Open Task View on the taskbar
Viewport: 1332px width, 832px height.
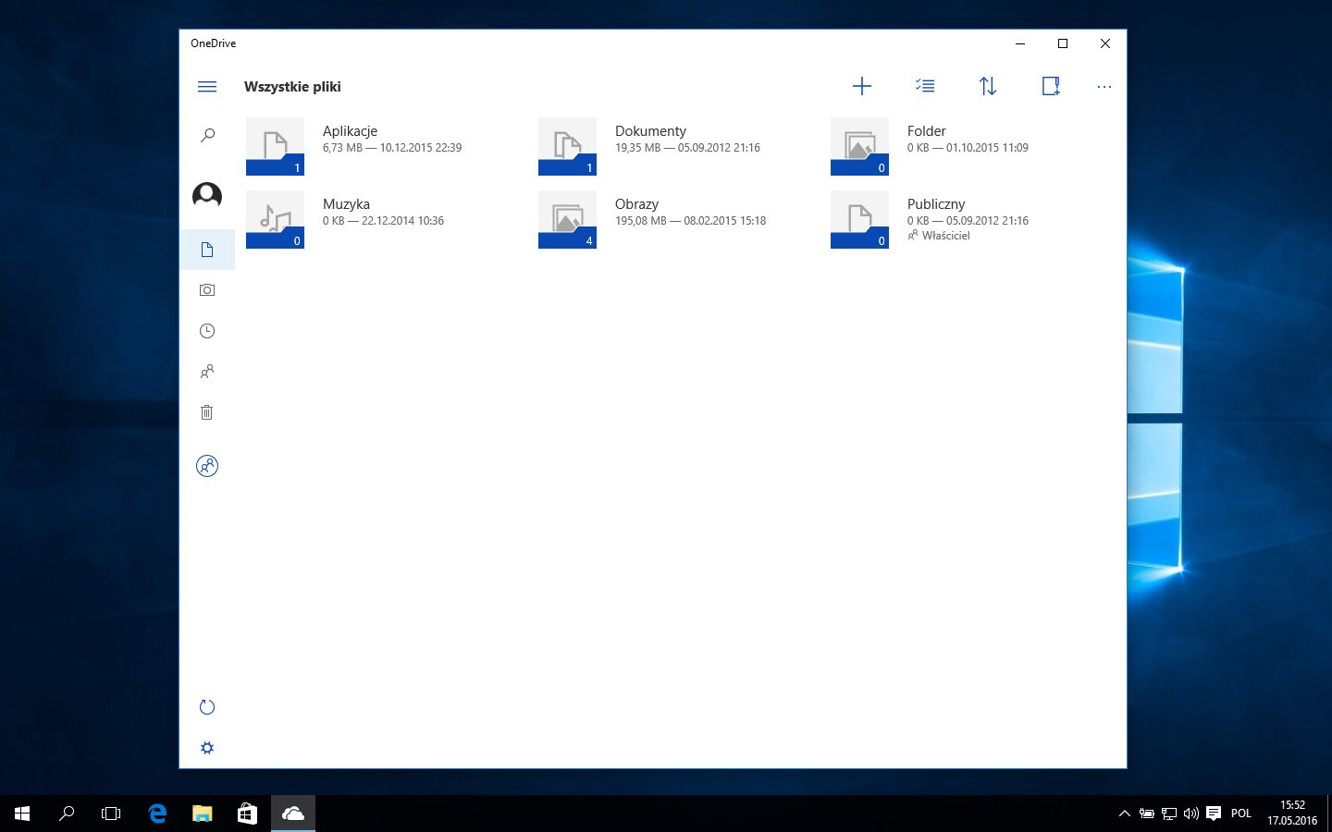[111, 814]
